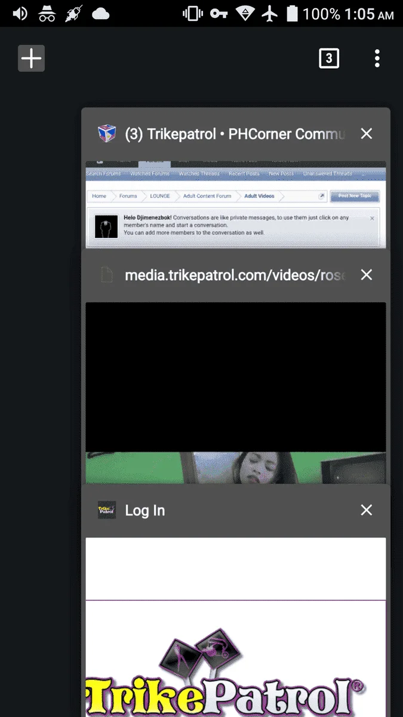The image size is (403, 717).
Task: Tap the battery status icon
Action: tap(292, 13)
